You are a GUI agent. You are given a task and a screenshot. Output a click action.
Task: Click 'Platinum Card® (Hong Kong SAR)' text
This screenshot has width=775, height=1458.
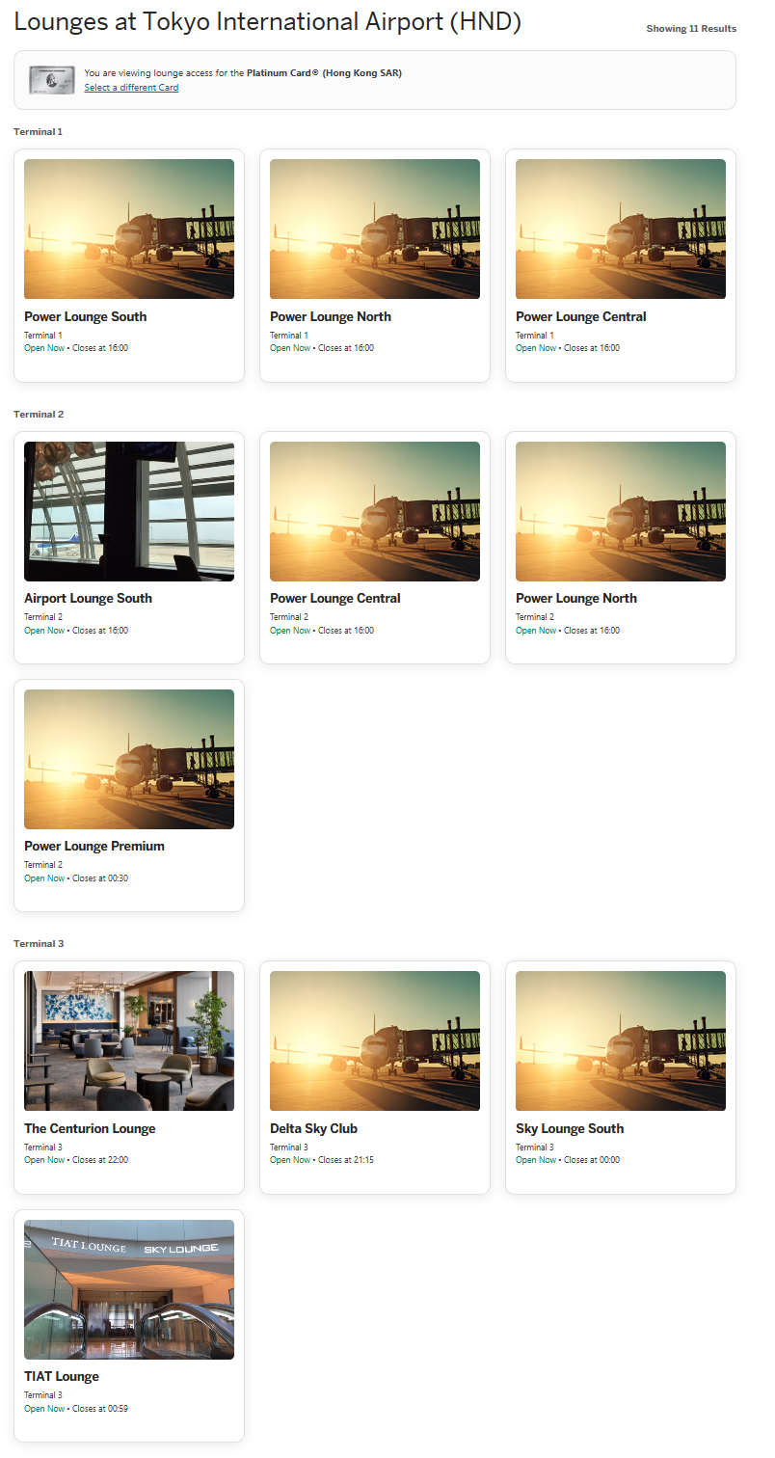324,73
